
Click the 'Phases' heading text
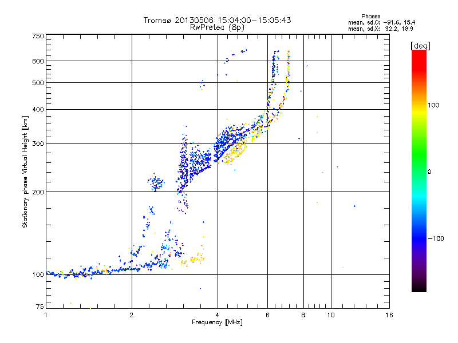click(370, 17)
